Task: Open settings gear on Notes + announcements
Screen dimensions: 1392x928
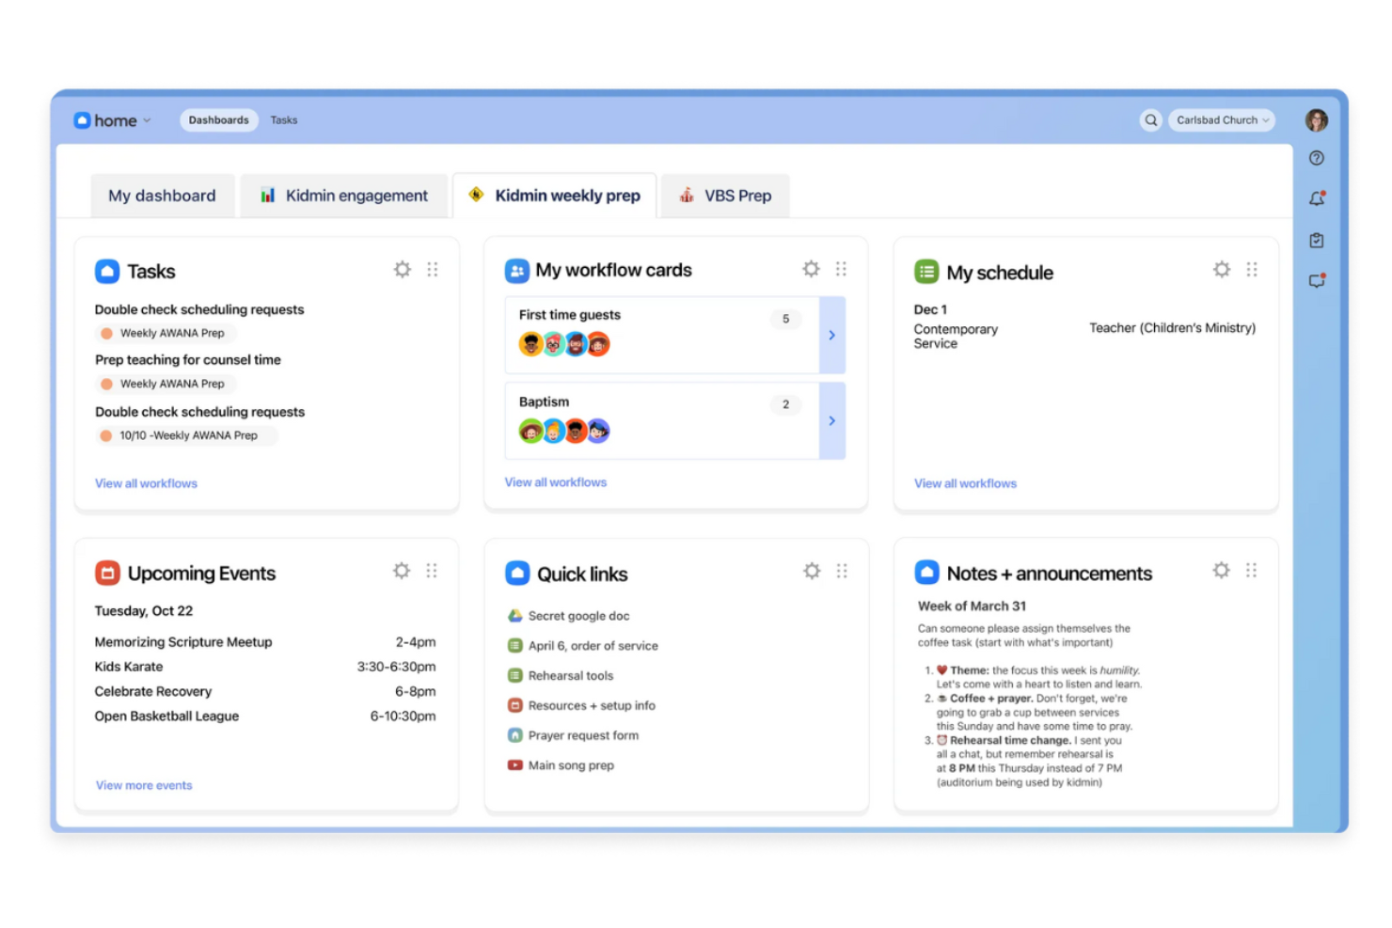Action: coord(1221,570)
